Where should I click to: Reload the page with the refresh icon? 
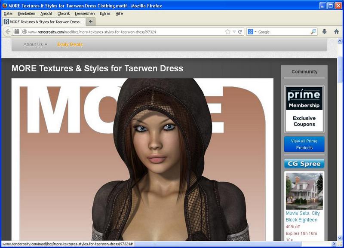pyautogui.click(x=240, y=32)
